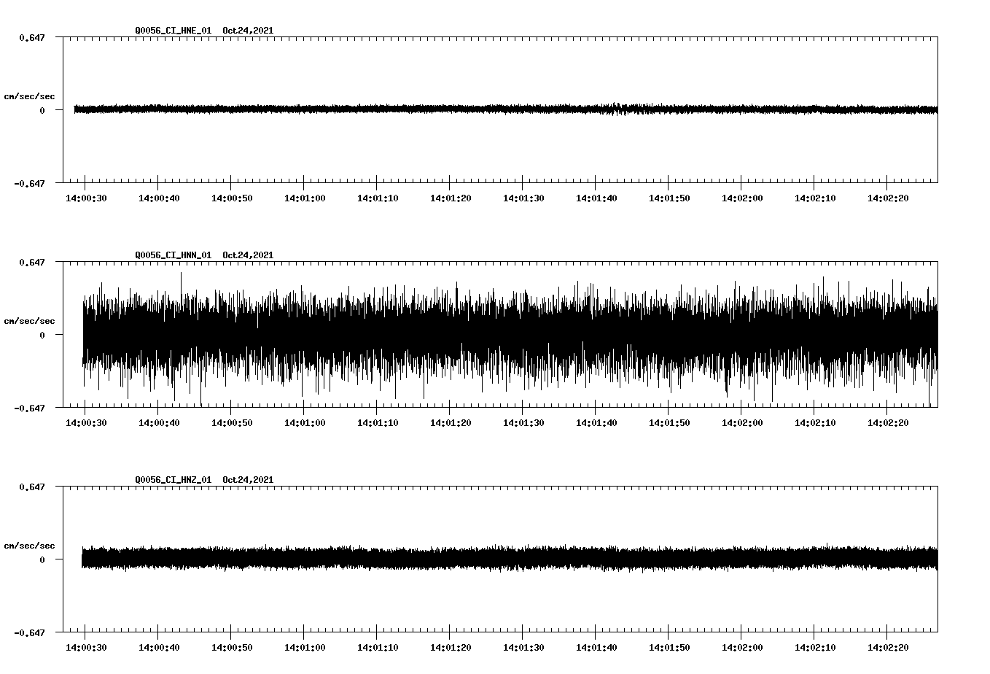Choose 14:01:10 time label under HNZ plot

point(378,648)
